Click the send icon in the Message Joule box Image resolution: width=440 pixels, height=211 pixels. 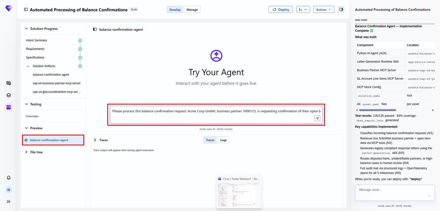[x=429, y=196]
